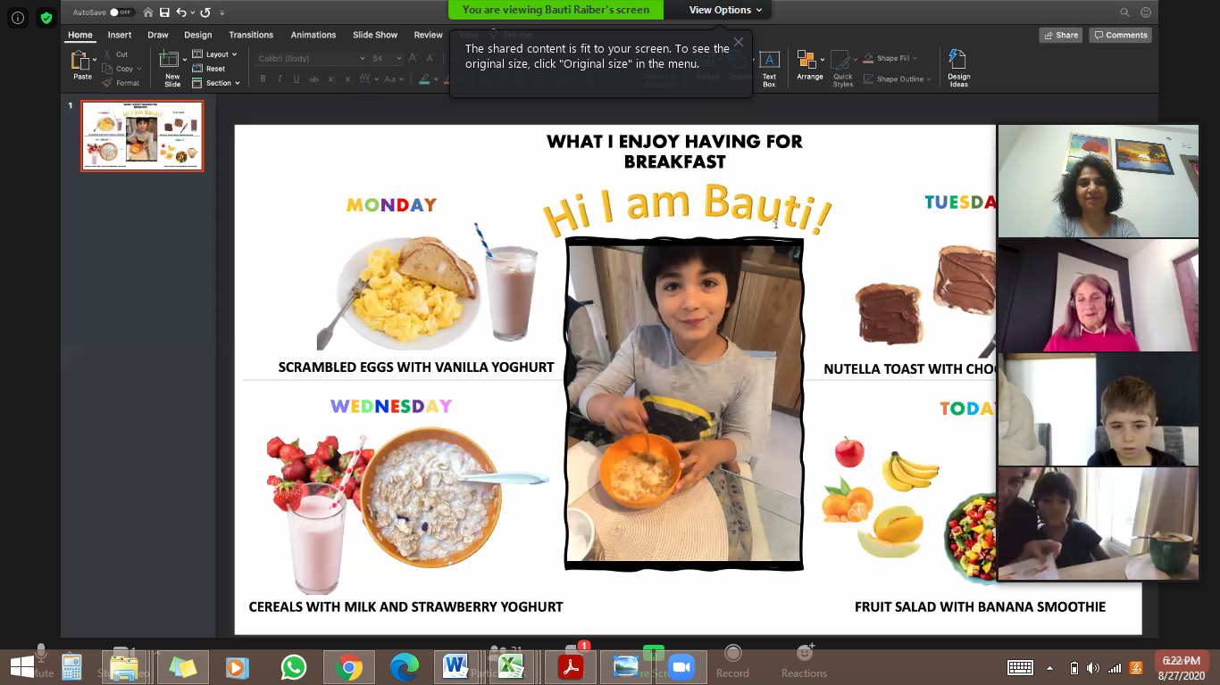Switch to the Draw tab

click(x=158, y=35)
